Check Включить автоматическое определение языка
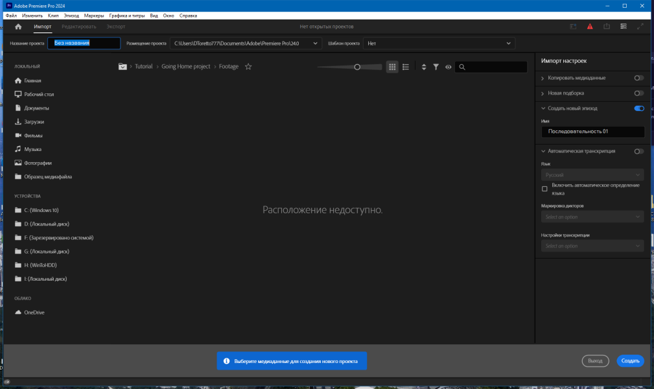The width and height of the screenshot is (654, 389). coord(544,189)
